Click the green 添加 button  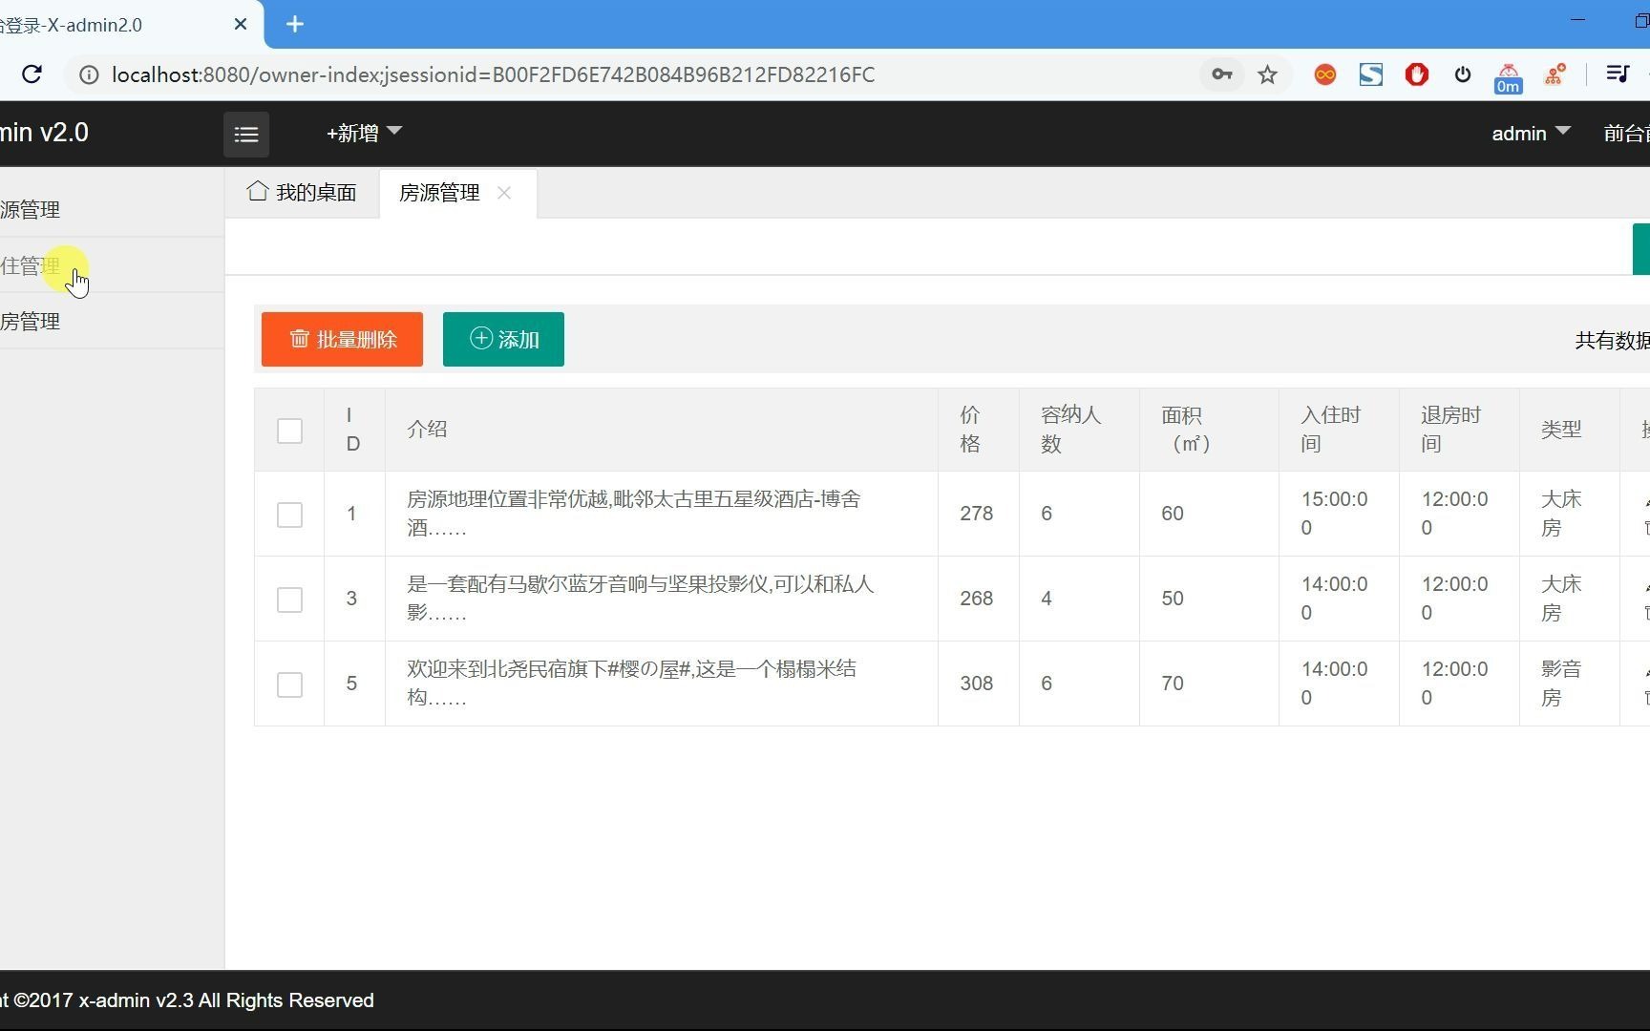[503, 339]
